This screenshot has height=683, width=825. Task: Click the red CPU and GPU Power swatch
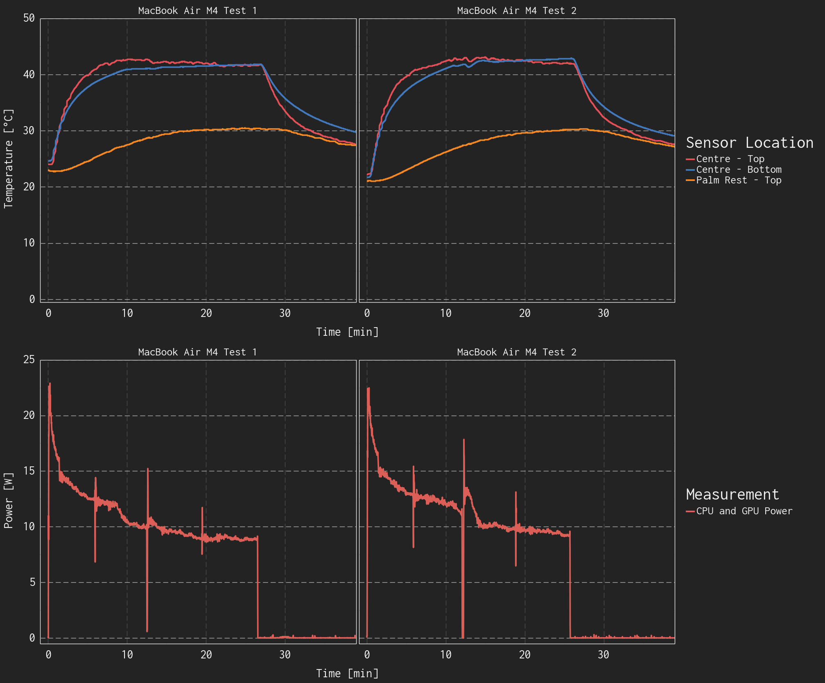pyautogui.click(x=690, y=511)
